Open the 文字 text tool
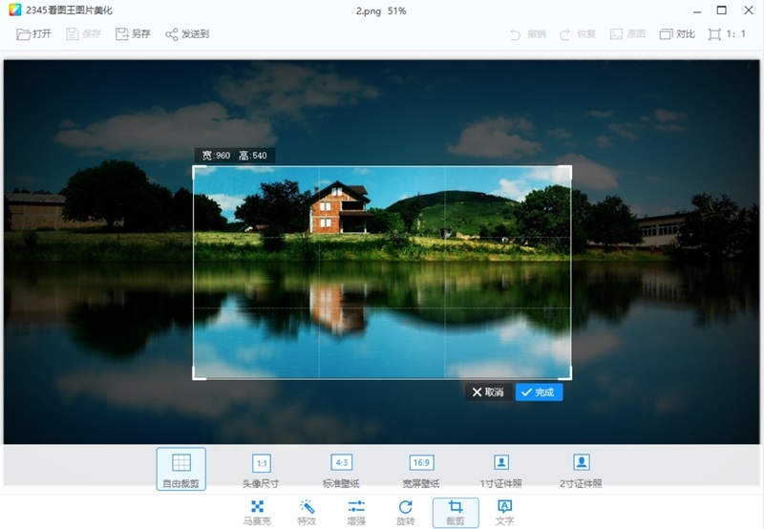Screen dimensions: 764x529 click(505, 511)
